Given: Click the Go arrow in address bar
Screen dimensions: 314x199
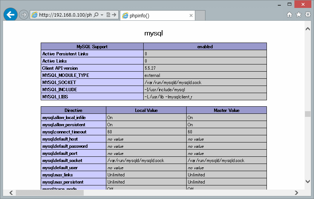Looking at the screenshot, I should [x=114, y=15].
